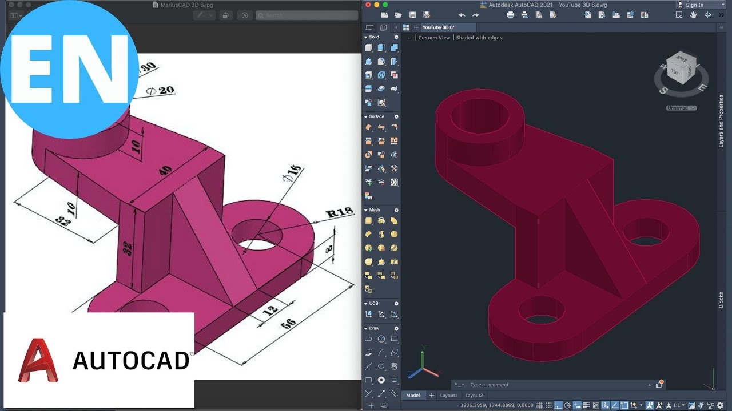This screenshot has height=411, width=732.
Task: Click the S compass direction on ViewCube
Action: tap(663, 90)
